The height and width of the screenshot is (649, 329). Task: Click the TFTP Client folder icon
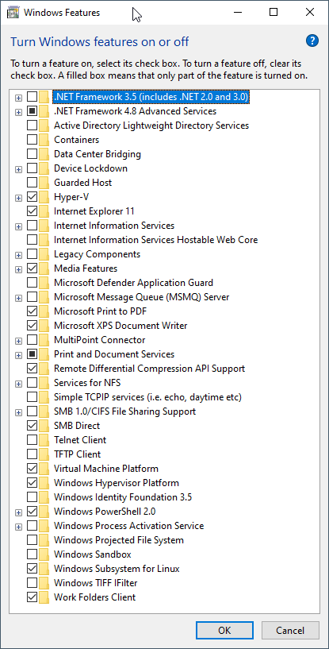click(x=44, y=454)
